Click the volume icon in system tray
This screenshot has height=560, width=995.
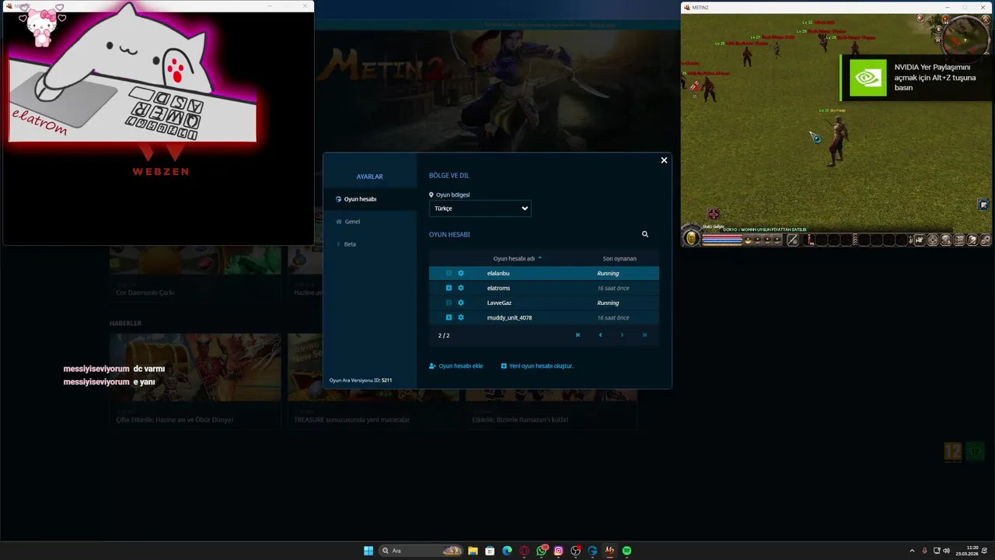pyautogui.click(x=946, y=551)
